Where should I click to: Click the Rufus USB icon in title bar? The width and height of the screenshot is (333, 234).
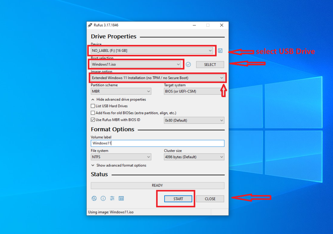(x=90, y=25)
